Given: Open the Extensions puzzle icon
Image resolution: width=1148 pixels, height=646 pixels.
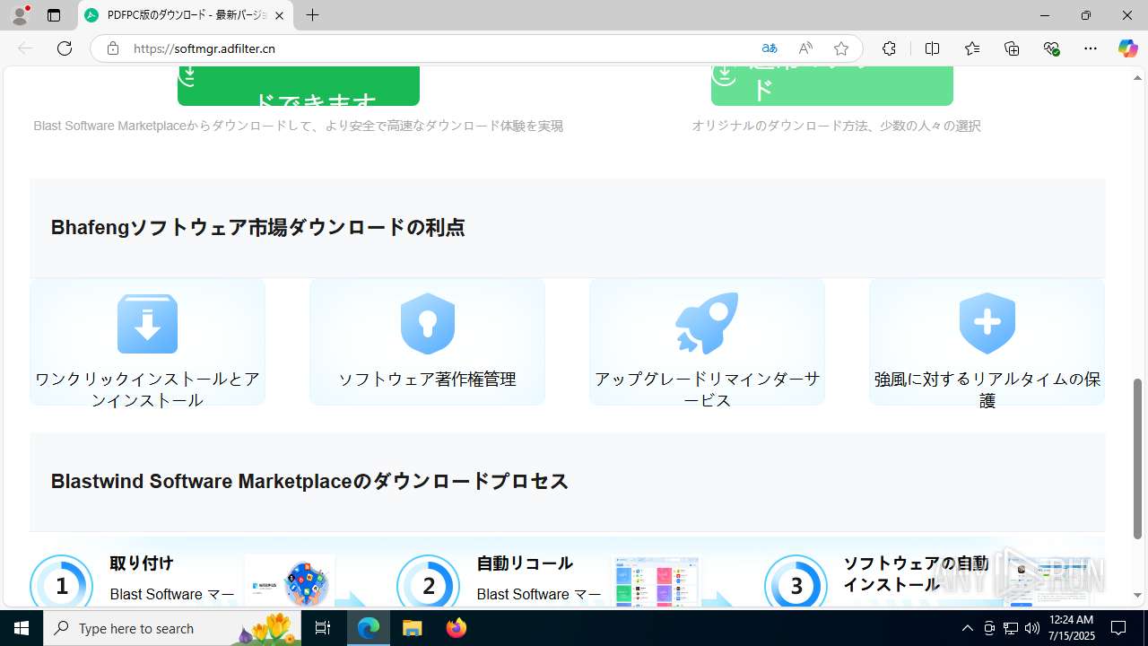Looking at the screenshot, I should pyautogui.click(x=889, y=48).
